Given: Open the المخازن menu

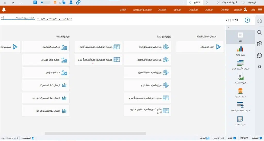Looking at the screenshot, I should 178,10.
